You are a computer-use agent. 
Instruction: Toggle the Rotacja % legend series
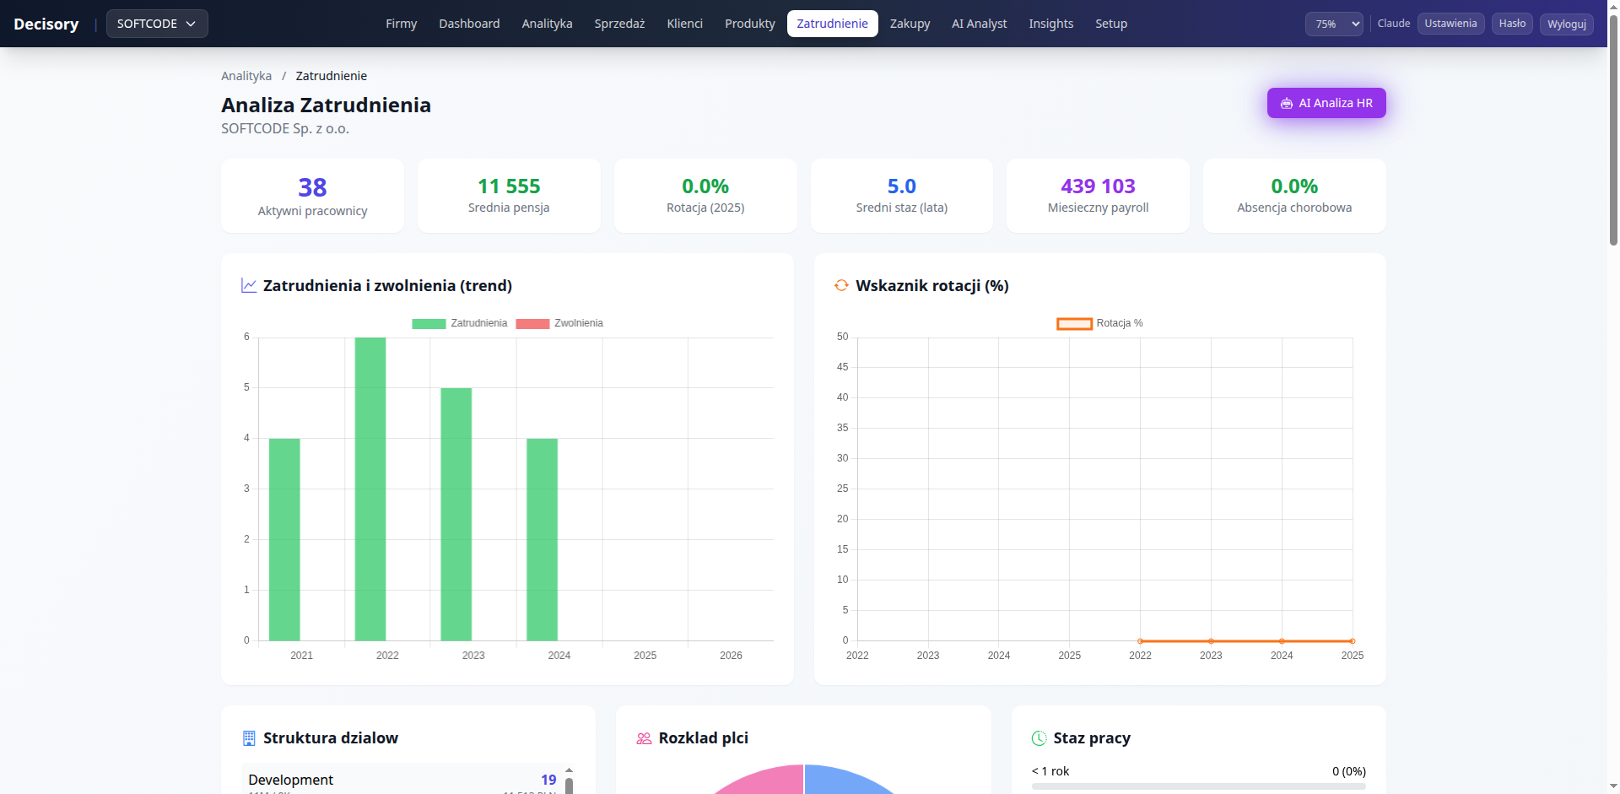click(1100, 324)
